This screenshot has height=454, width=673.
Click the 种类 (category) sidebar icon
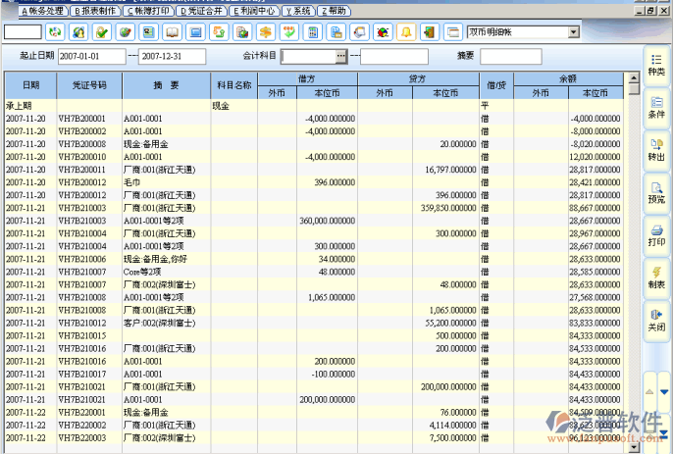(656, 65)
